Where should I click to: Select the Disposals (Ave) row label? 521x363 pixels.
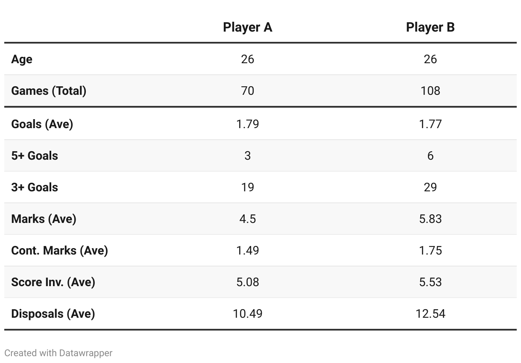pyautogui.click(x=53, y=313)
